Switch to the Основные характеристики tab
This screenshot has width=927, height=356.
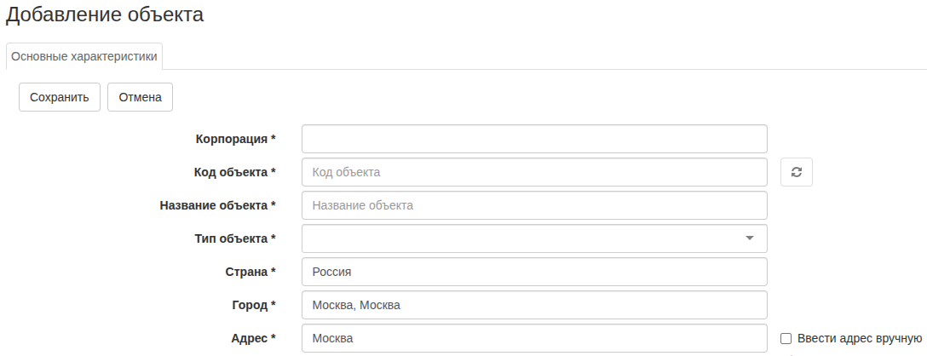click(84, 56)
